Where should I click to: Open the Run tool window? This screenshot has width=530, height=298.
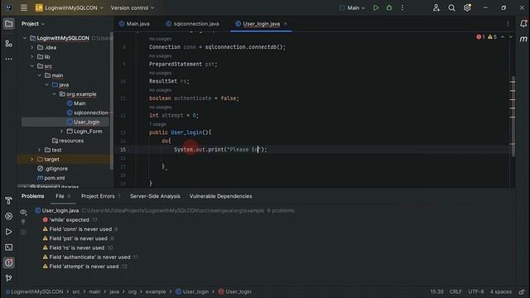[x=9, y=232]
